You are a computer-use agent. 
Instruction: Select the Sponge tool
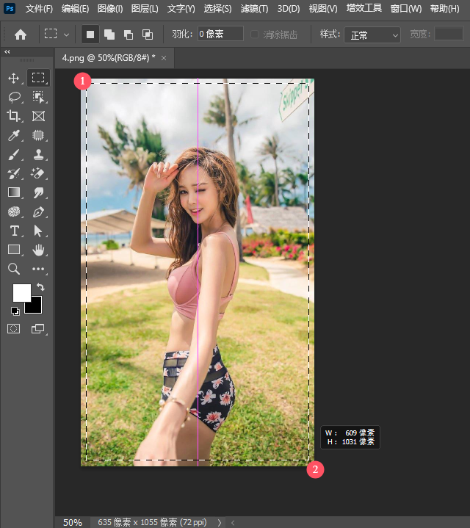[x=14, y=211]
